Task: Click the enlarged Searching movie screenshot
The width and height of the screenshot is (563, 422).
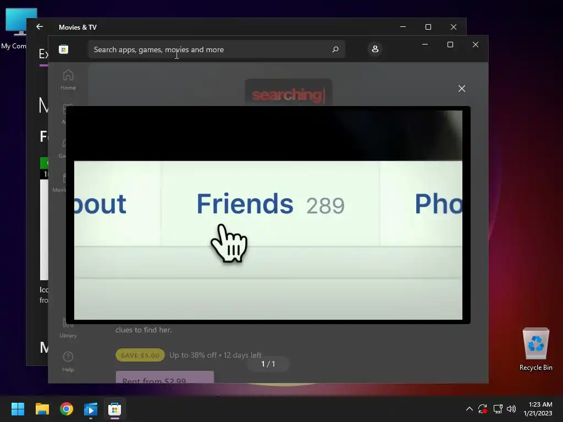Action: 268,215
